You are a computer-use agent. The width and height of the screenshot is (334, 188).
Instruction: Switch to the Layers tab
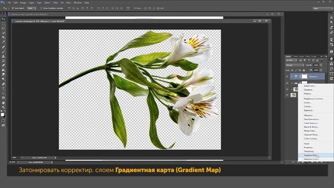(x=288, y=56)
